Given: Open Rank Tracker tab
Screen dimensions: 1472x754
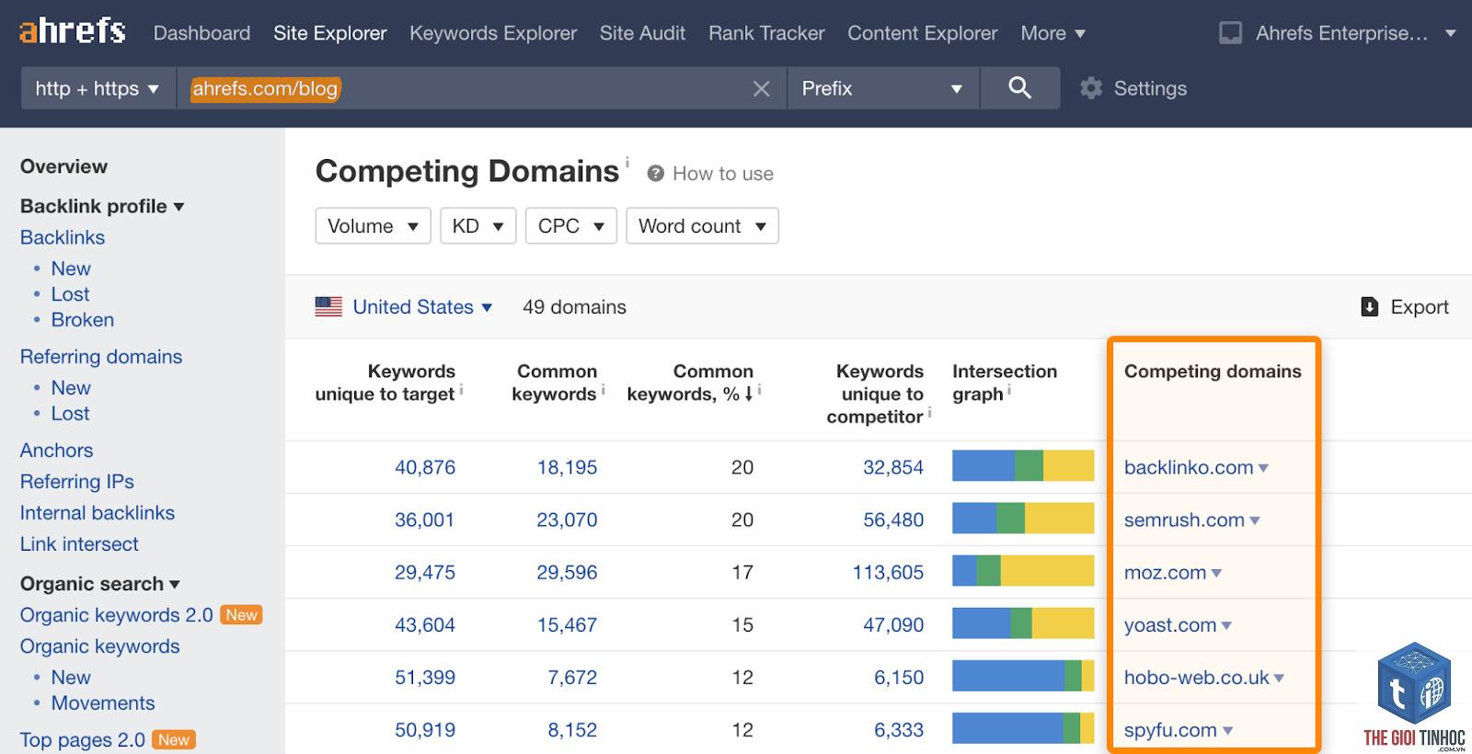Looking at the screenshot, I should 766,33.
